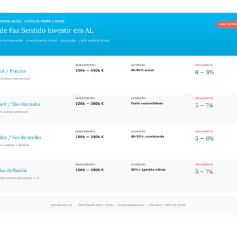Viewport: 237px width, 231px height.
Task: Click the red 'SEM CONTEX' badge in the header
Action: click(x=226, y=25)
